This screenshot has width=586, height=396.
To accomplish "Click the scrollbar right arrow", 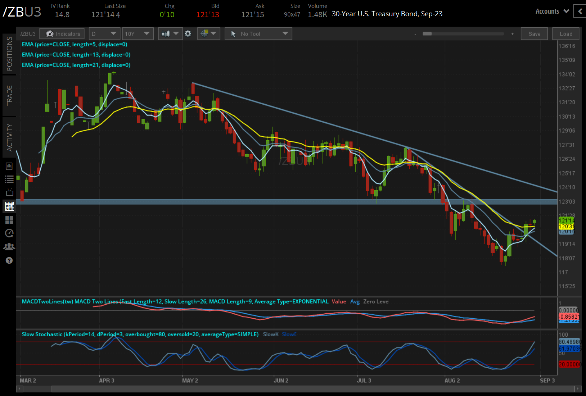I will [x=578, y=389].
